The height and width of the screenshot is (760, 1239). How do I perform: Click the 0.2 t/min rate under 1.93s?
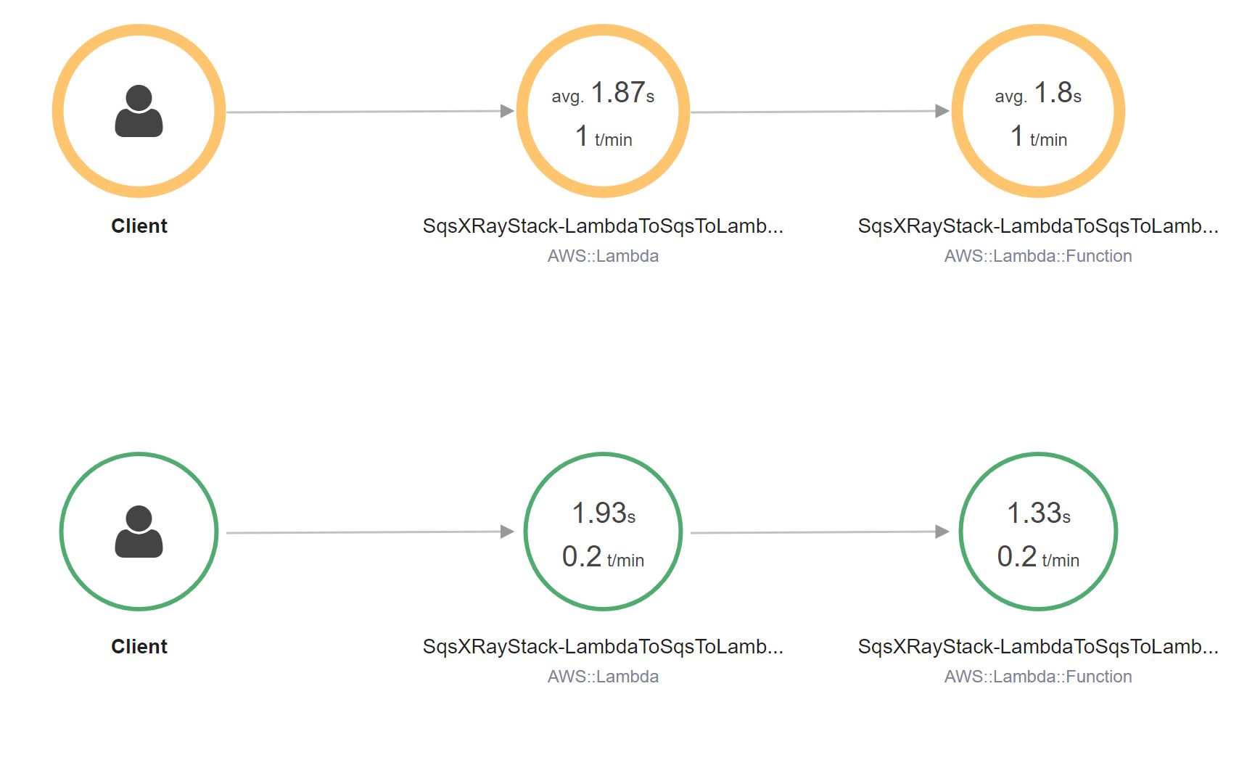(603, 557)
